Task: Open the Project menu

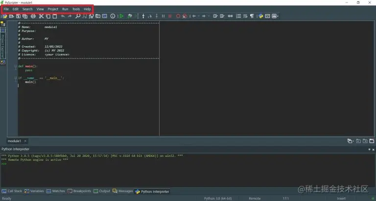Action: (x=53, y=9)
